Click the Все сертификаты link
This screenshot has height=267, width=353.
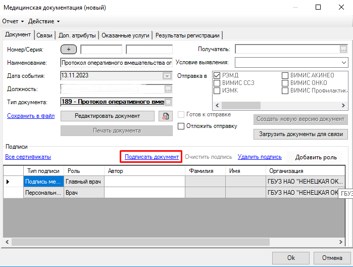pos(28,157)
